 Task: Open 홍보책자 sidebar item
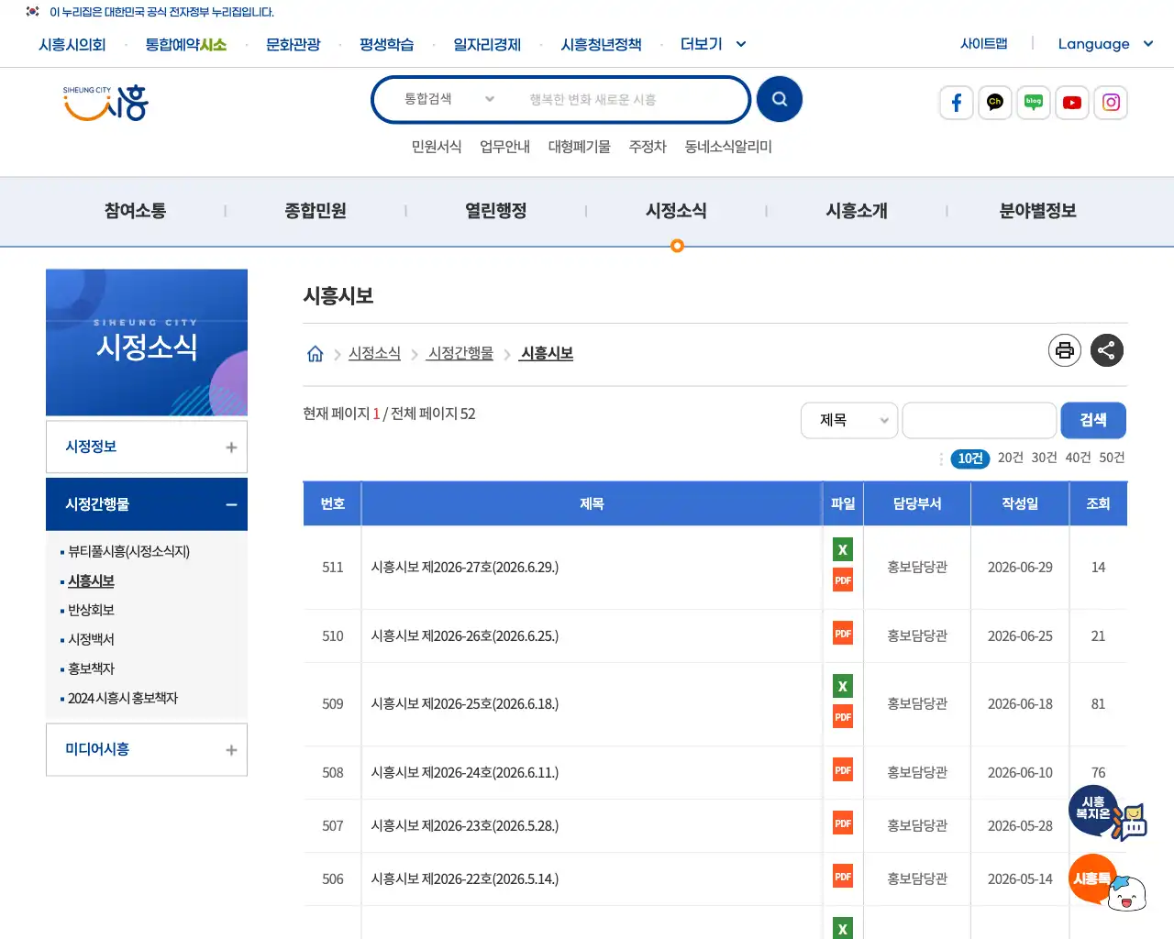pyautogui.click(x=91, y=668)
